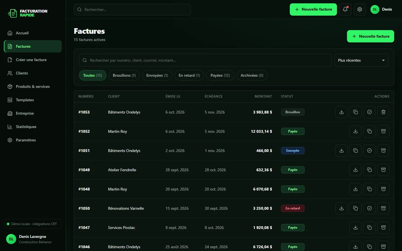Archive invoice #1048

(383, 189)
